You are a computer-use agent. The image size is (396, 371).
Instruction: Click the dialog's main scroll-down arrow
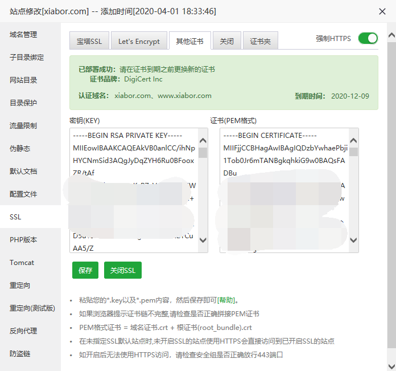tap(391, 366)
